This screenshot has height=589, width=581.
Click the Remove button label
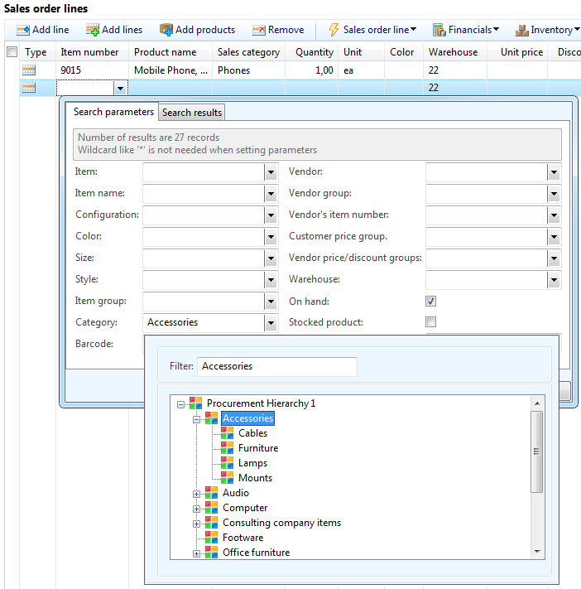point(286,30)
